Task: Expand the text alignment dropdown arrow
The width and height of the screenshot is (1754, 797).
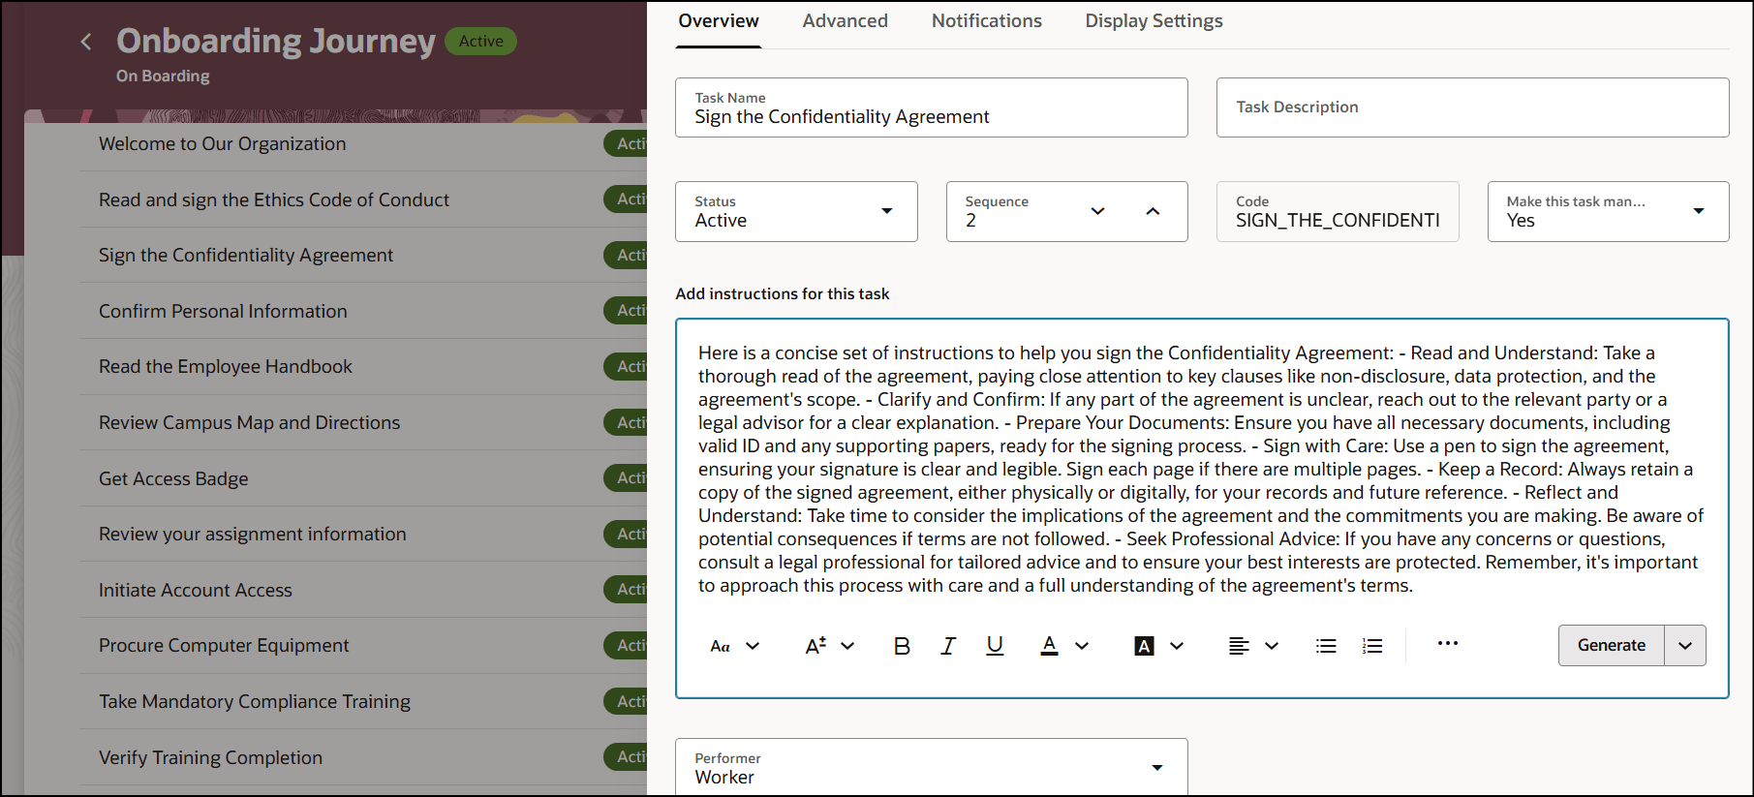Action: (1272, 646)
